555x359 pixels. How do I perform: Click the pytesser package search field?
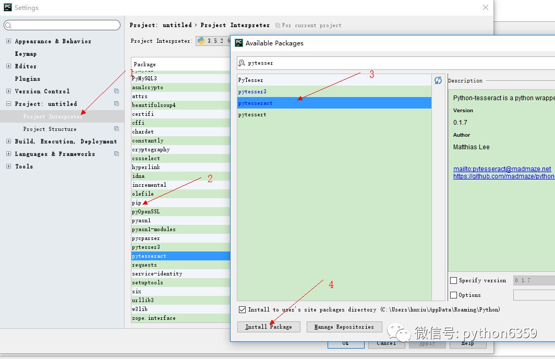point(396,63)
